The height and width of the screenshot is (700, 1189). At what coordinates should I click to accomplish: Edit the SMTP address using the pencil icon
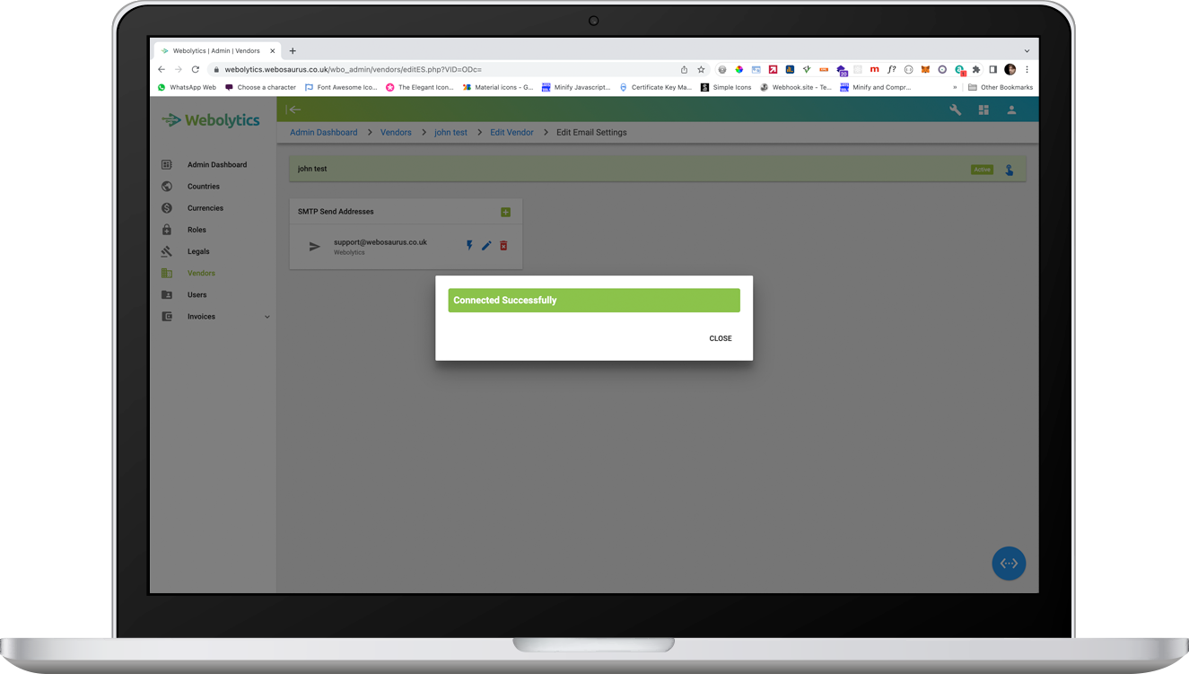[x=486, y=245]
